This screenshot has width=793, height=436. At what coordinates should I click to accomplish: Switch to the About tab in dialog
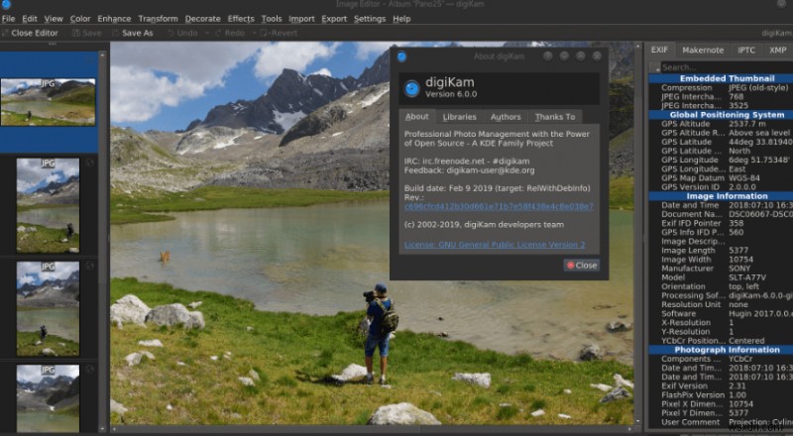click(x=416, y=117)
